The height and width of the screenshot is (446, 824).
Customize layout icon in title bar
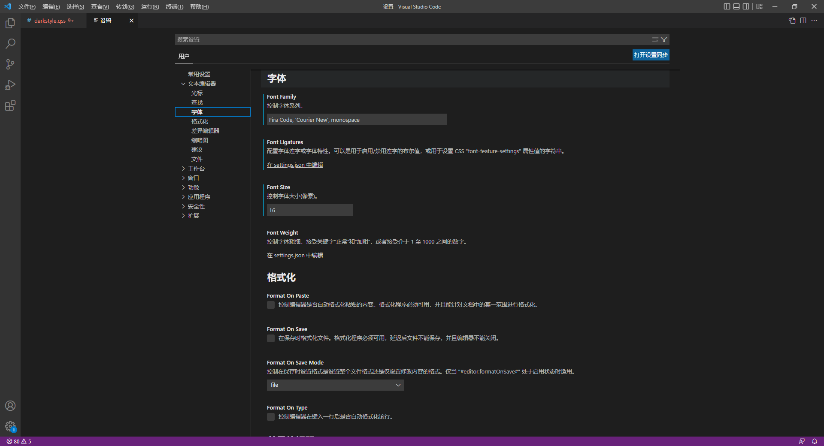[760, 6]
